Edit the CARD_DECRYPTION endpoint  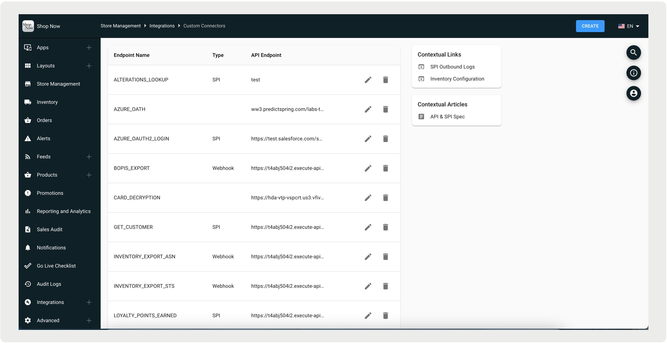click(368, 198)
